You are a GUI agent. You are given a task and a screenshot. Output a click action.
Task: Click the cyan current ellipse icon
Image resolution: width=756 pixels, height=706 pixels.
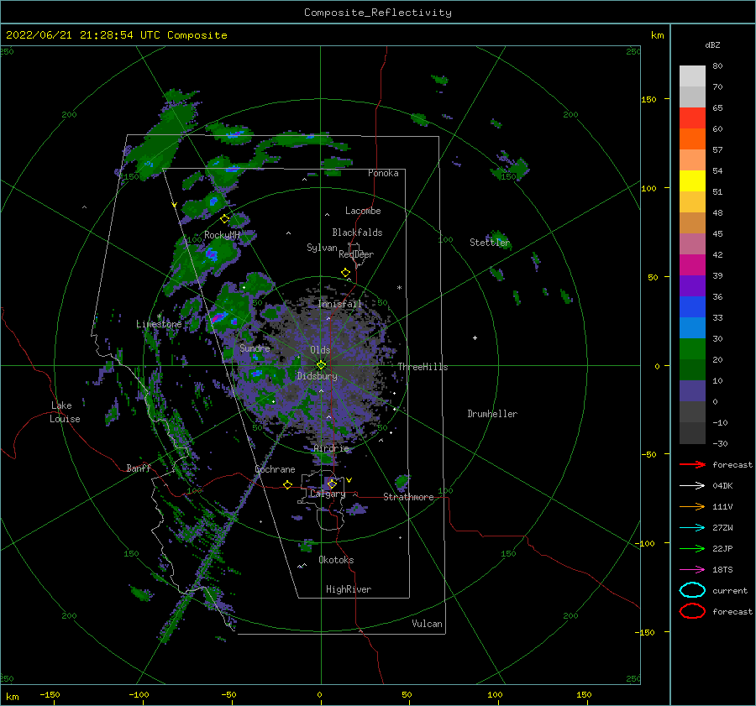pyautogui.click(x=692, y=590)
